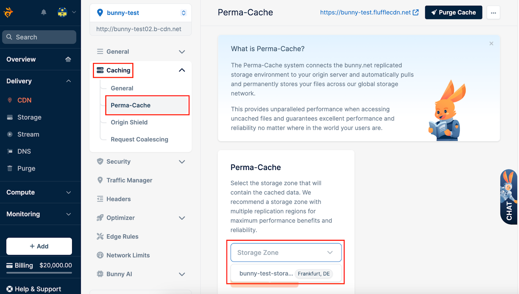Select bunny-test-stora Frankfurt storage zone
Screen dimensions: 519x294
[285, 274]
